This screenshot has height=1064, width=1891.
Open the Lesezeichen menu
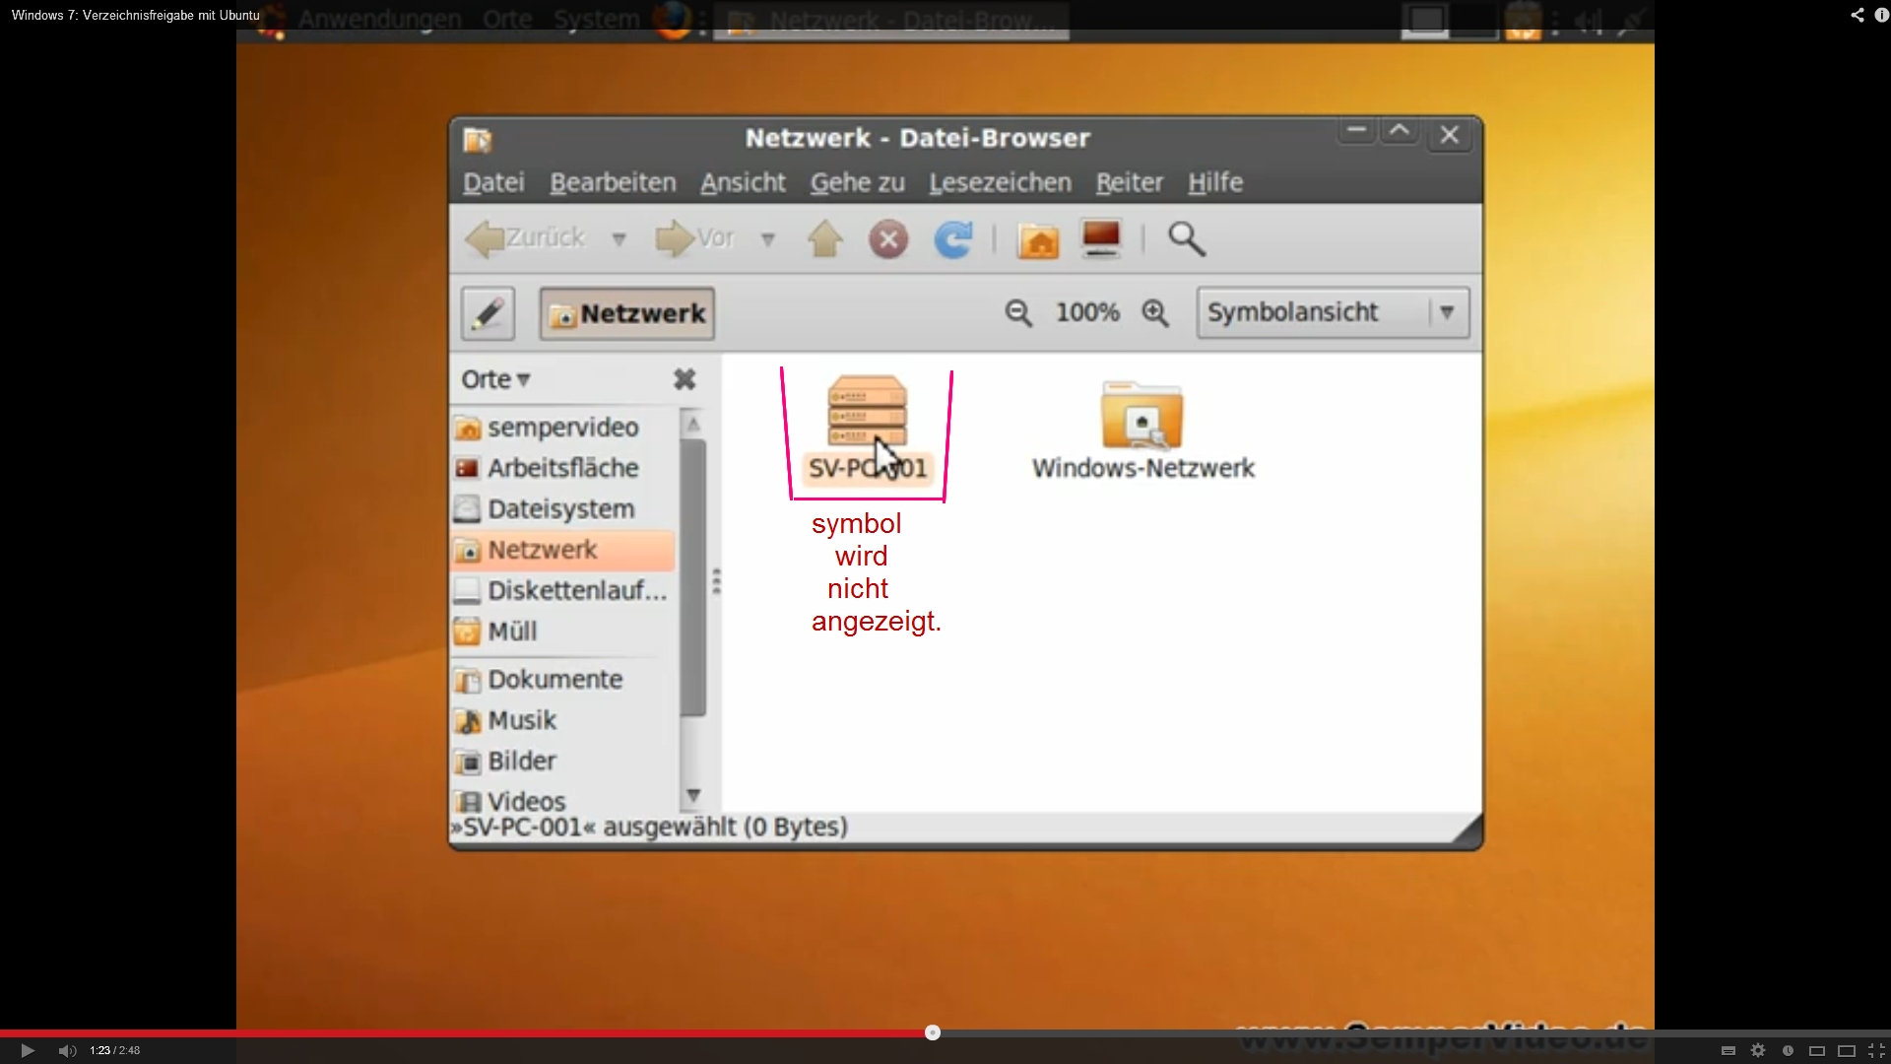pos(1000,183)
